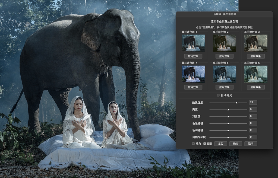The width and height of the screenshot is (278, 178).
Task: Cancel the dialog with 取消
Action: click(251, 144)
